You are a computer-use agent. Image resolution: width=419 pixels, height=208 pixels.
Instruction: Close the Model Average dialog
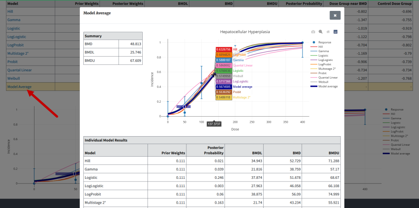(x=335, y=15)
